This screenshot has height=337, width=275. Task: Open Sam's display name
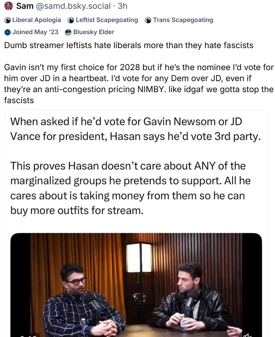tap(25, 6)
